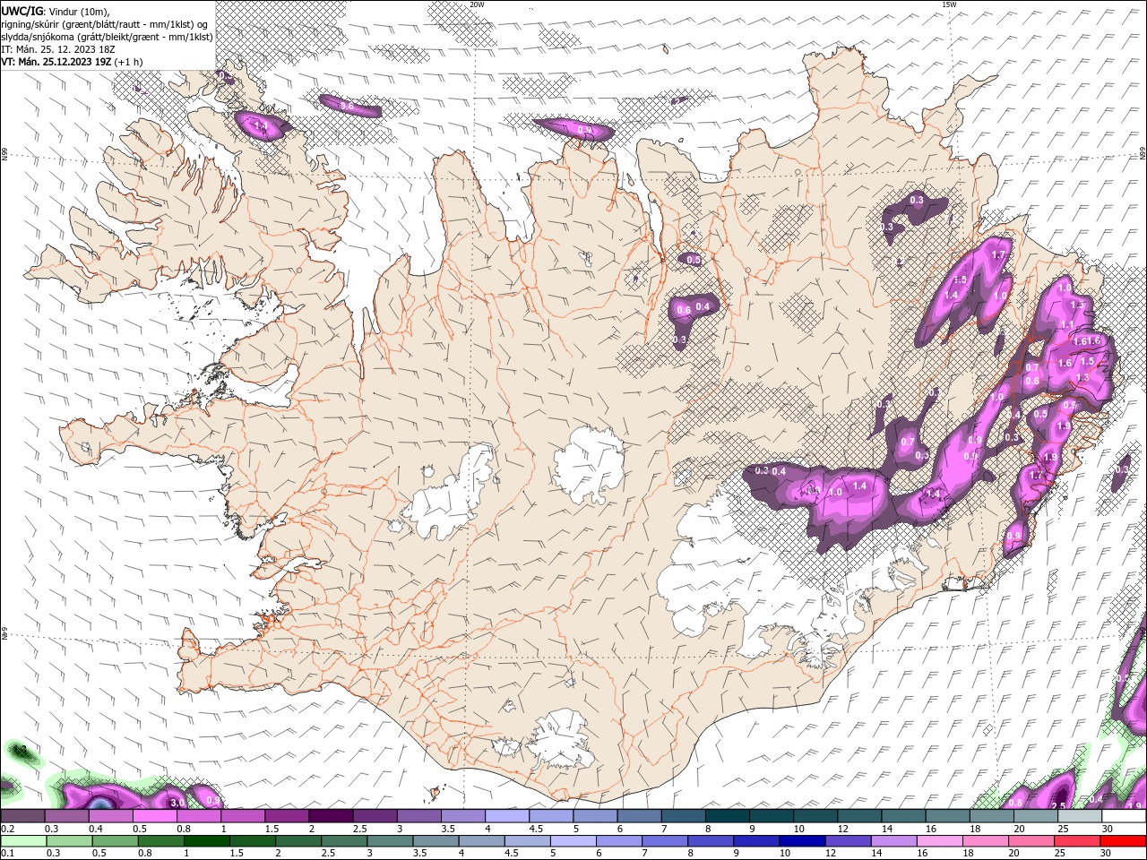Select the 'slydda/snjókoma' line in the header box
Image resolution: width=1147 pixels, height=860 pixels.
[x=108, y=37]
